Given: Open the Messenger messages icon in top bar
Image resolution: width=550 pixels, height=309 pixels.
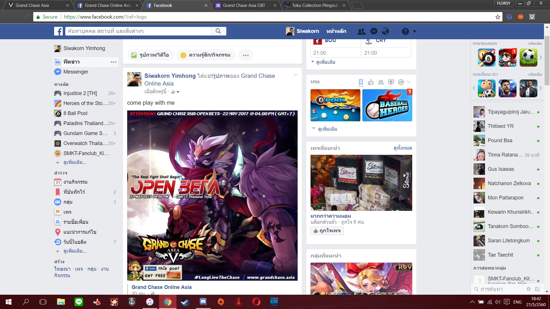Looking at the screenshot, I should pos(374,31).
